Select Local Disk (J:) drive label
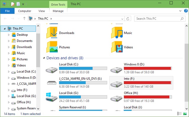This screenshot has width=189, height=117. coord(133,107)
